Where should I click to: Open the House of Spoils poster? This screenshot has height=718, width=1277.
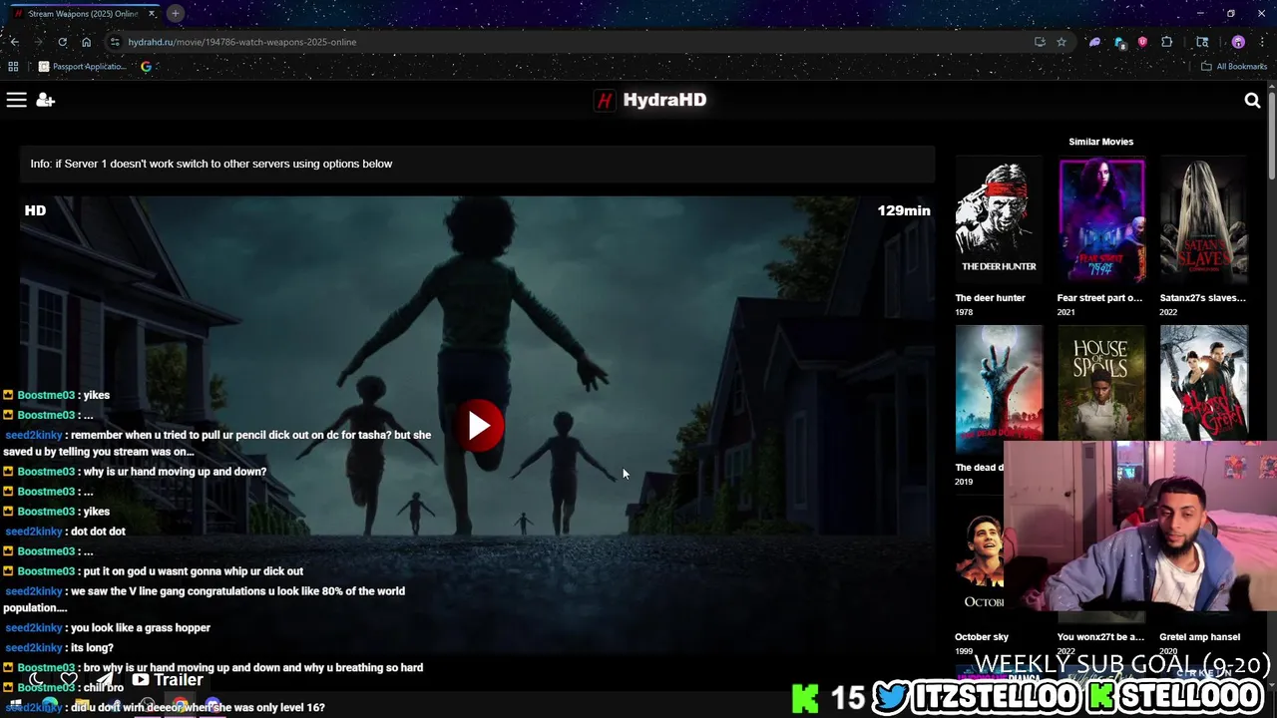coord(1101,382)
